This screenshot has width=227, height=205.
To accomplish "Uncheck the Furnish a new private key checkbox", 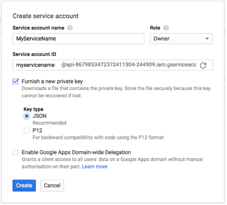I will click(16, 81).
